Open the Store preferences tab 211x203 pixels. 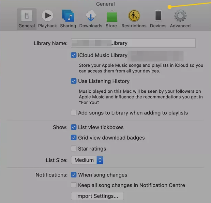point(111,19)
